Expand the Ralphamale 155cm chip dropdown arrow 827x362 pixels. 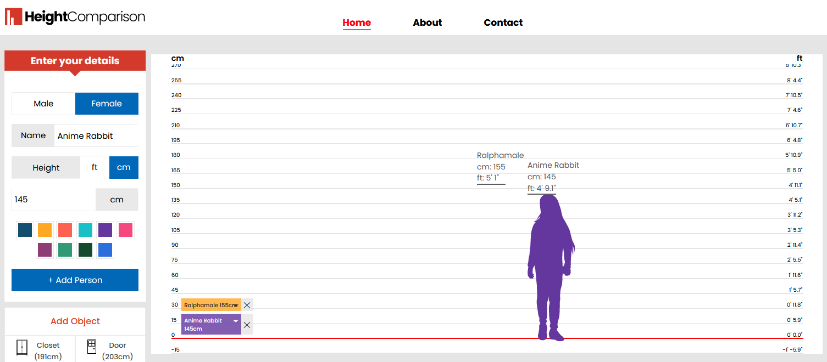(x=236, y=306)
